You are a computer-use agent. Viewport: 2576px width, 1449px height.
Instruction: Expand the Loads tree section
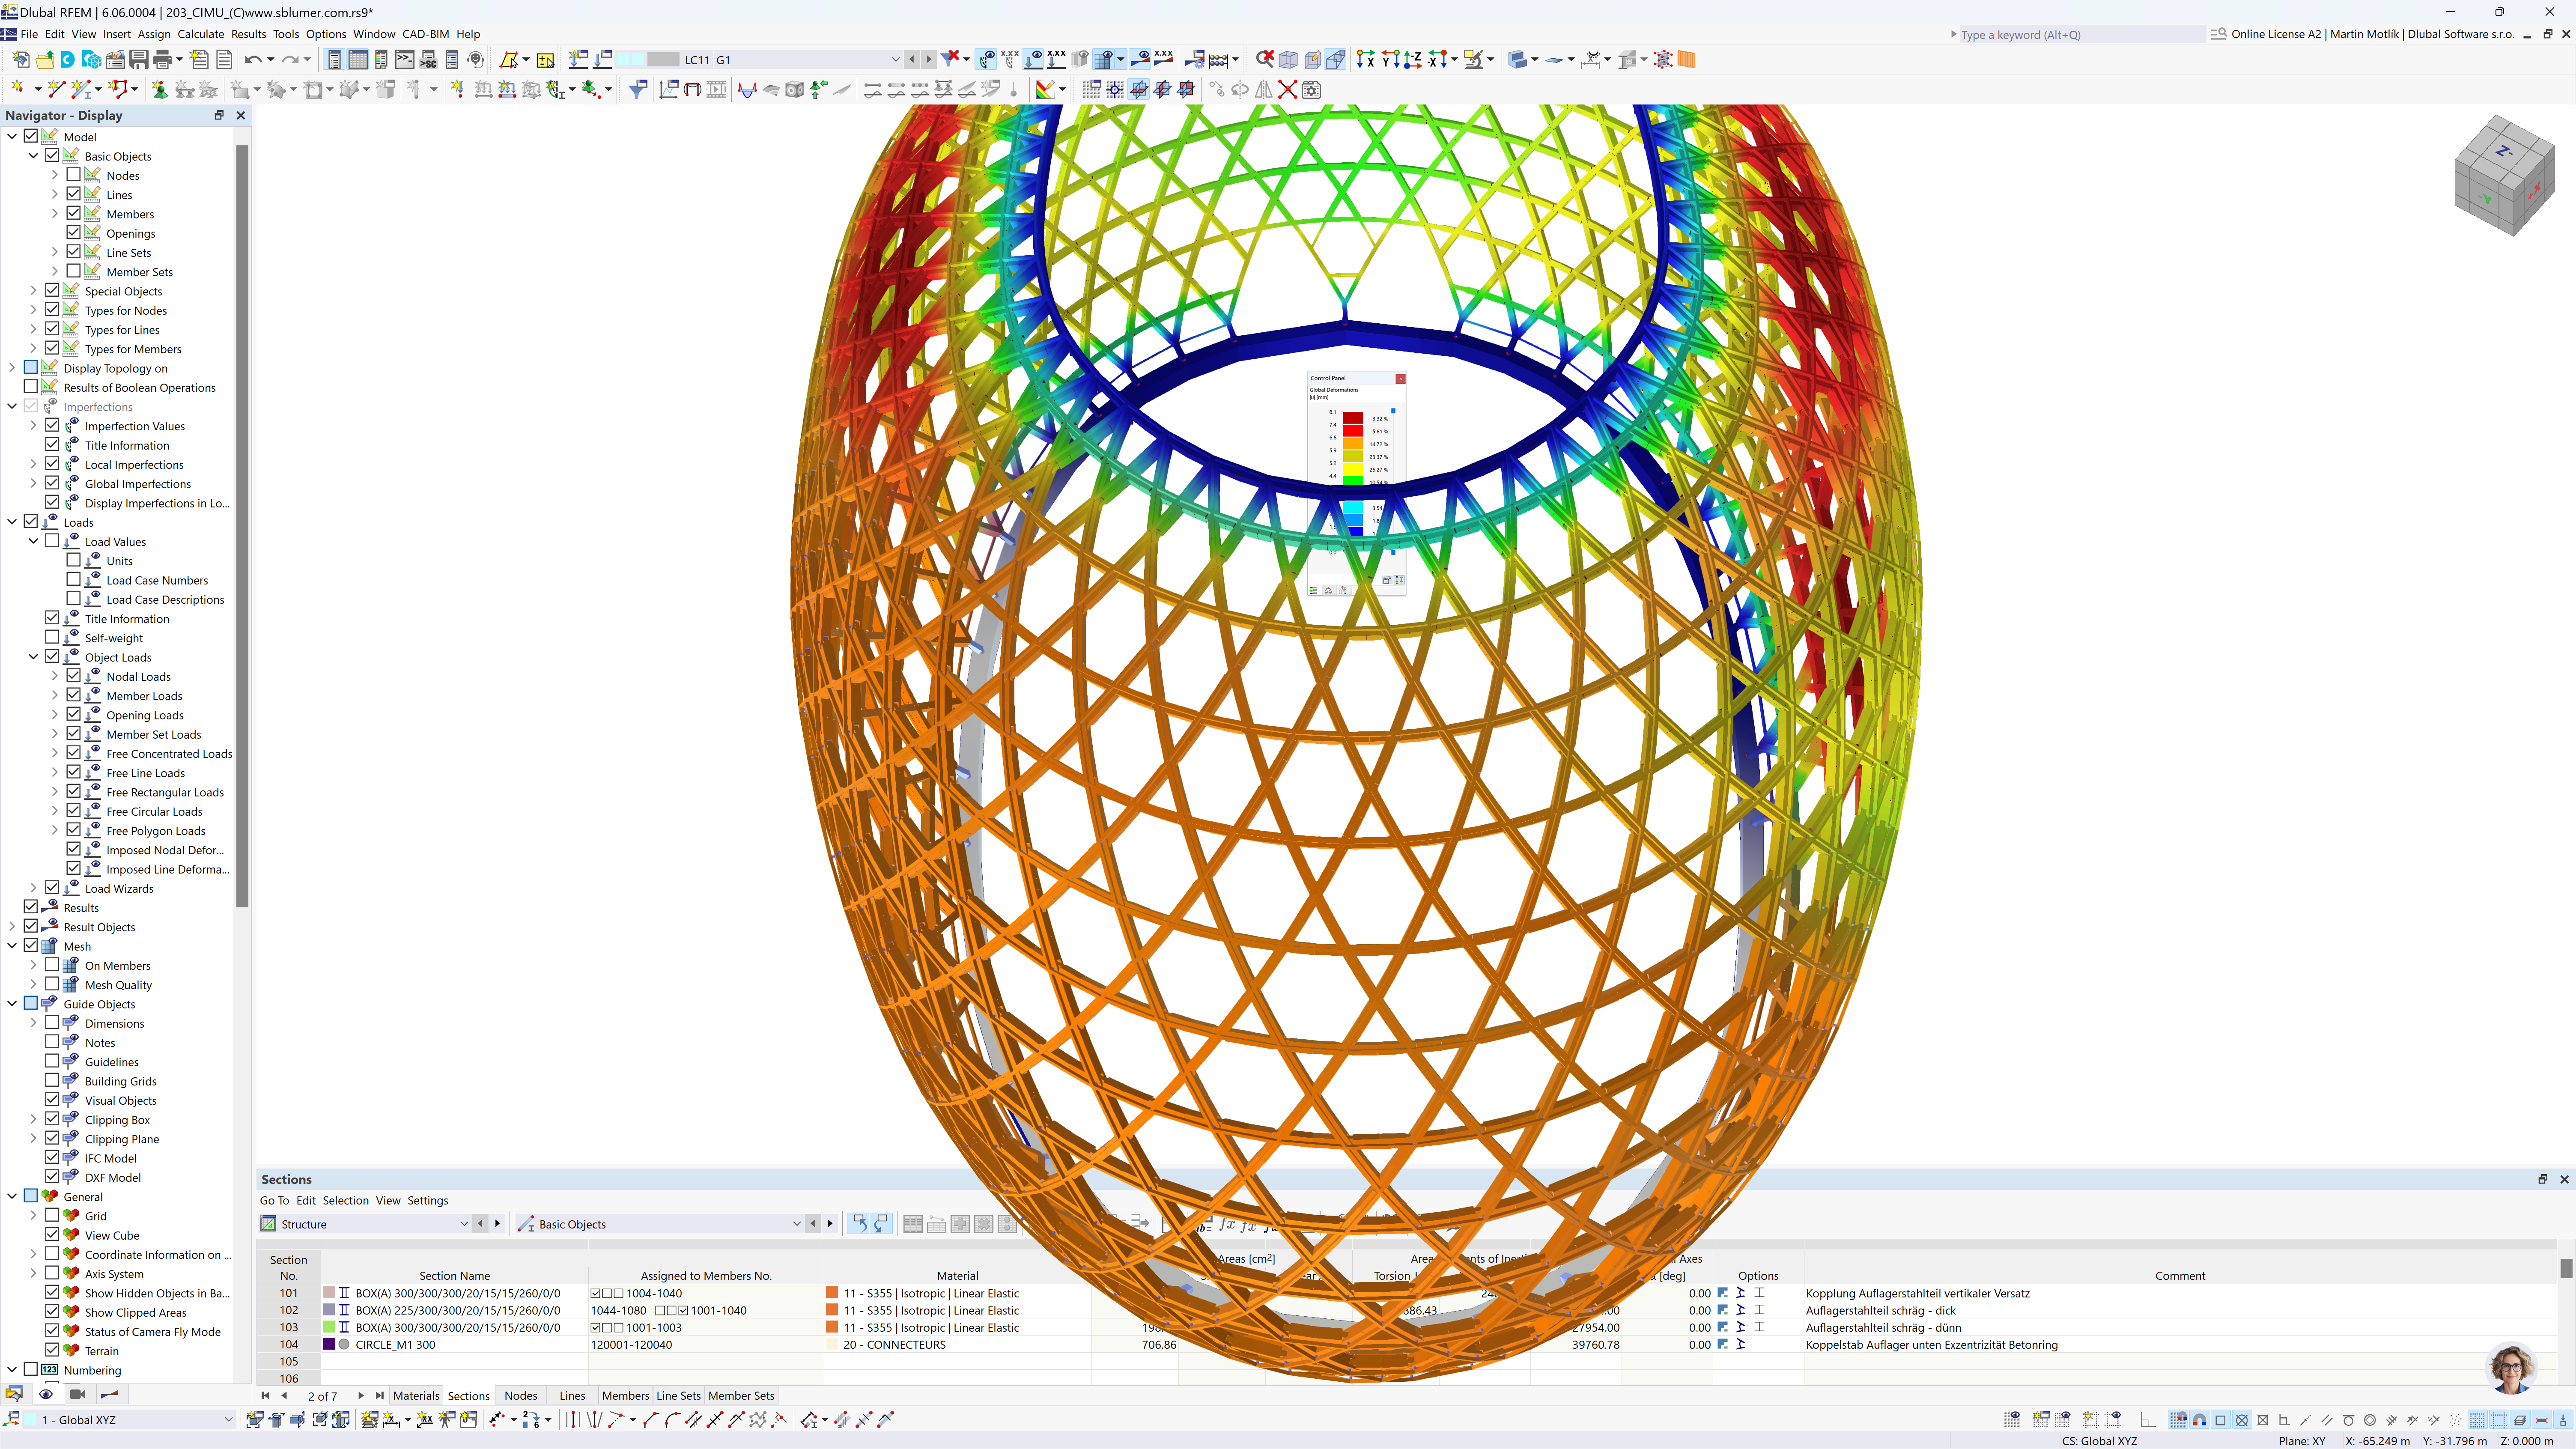tap(14, 522)
